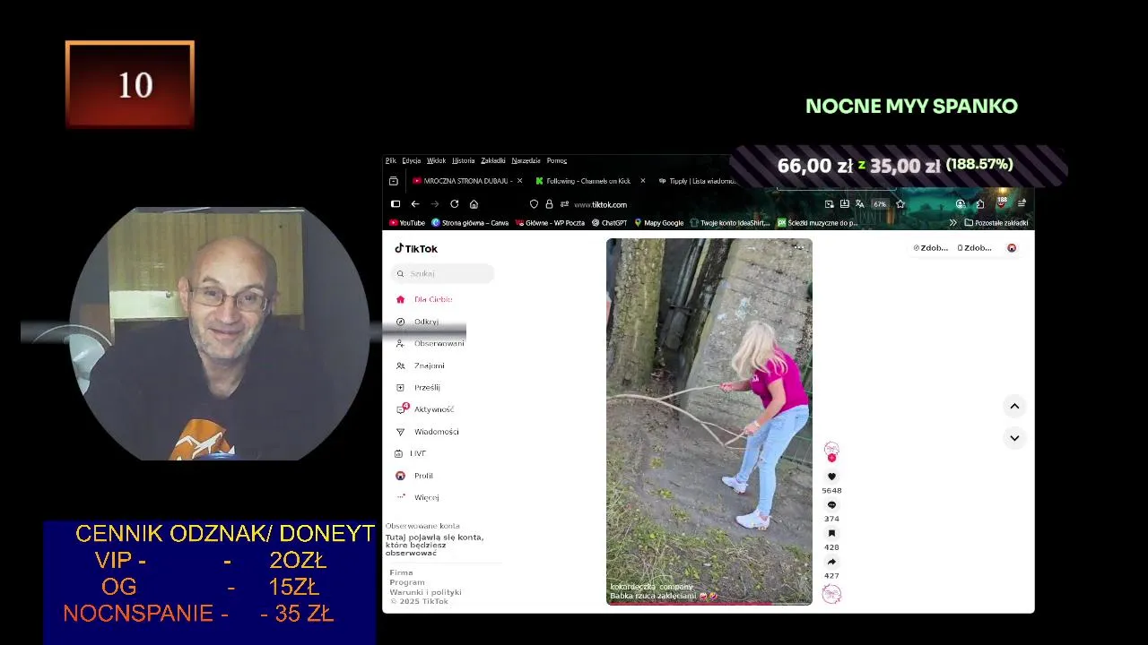Open the Mapy Google bookmark

coord(658,223)
